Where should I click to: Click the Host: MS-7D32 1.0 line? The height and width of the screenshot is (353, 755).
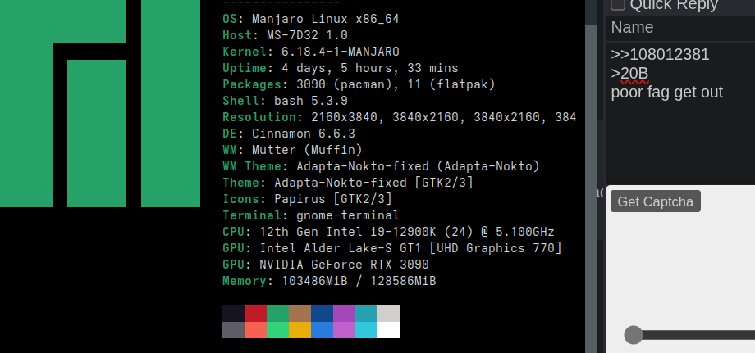point(285,35)
